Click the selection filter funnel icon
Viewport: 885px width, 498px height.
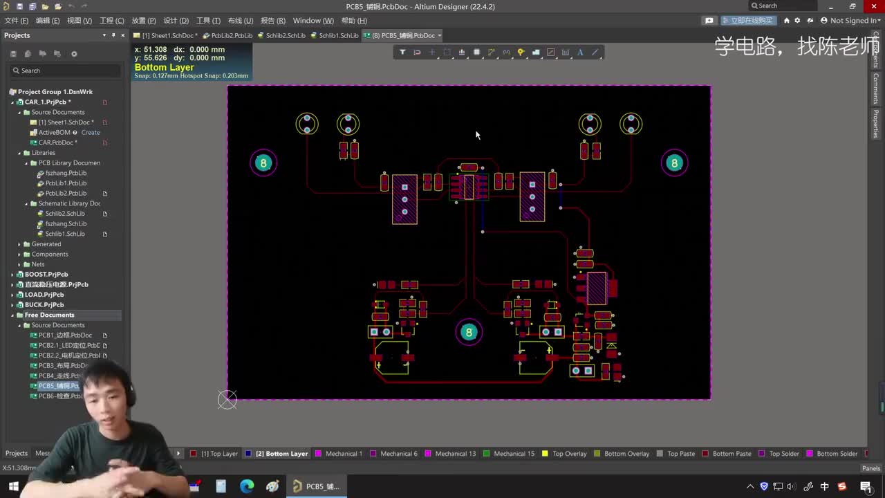tap(402, 52)
